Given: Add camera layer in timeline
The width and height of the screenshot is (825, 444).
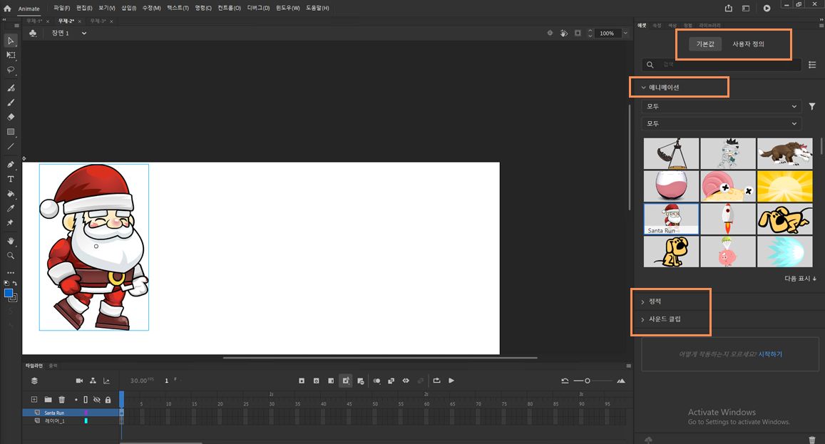Looking at the screenshot, I should click(x=79, y=381).
